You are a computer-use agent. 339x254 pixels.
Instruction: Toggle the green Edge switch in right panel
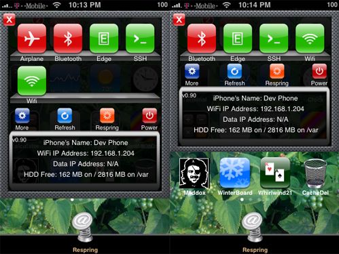238,39
